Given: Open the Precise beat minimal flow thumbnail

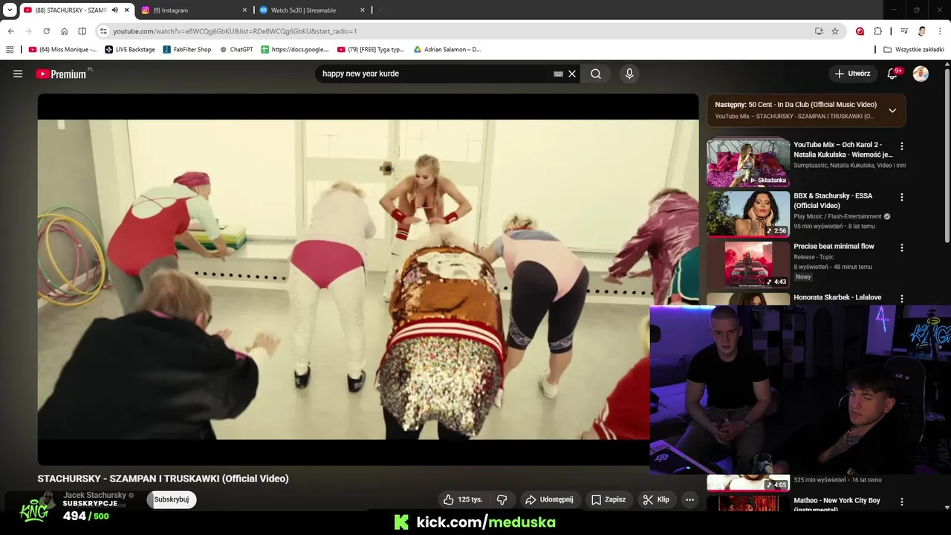Looking at the screenshot, I should [748, 264].
